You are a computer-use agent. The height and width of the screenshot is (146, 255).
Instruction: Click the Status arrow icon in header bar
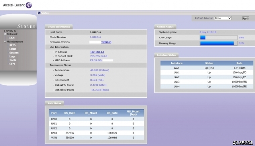coord(39,13)
